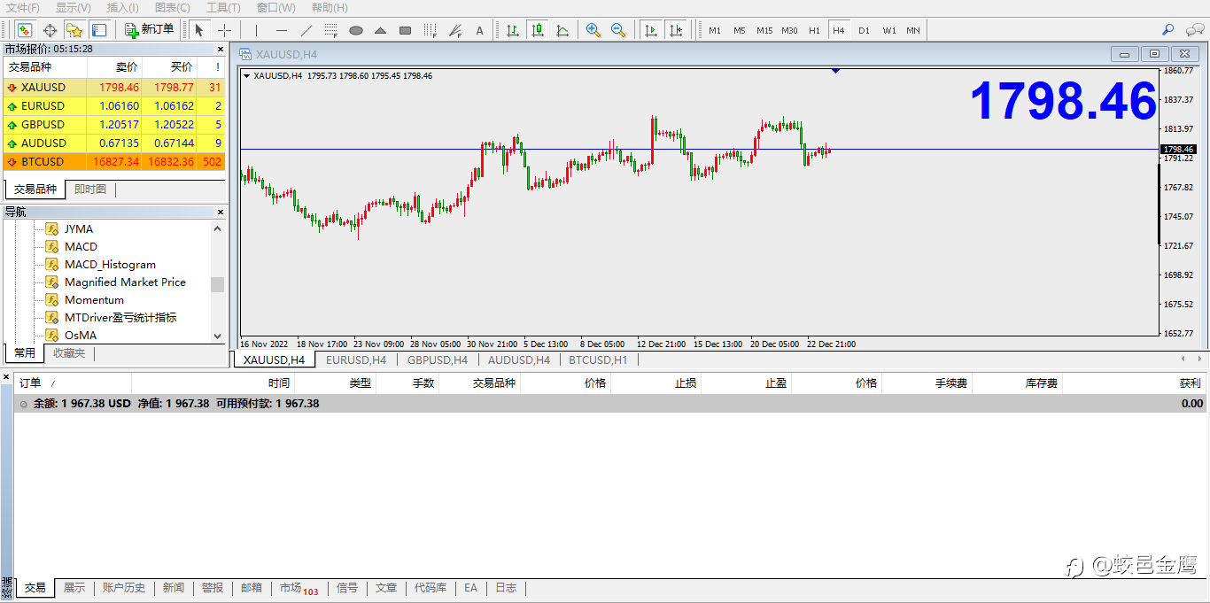Switch chart to candlestick style

pyautogui.click(x=538, y=30)
